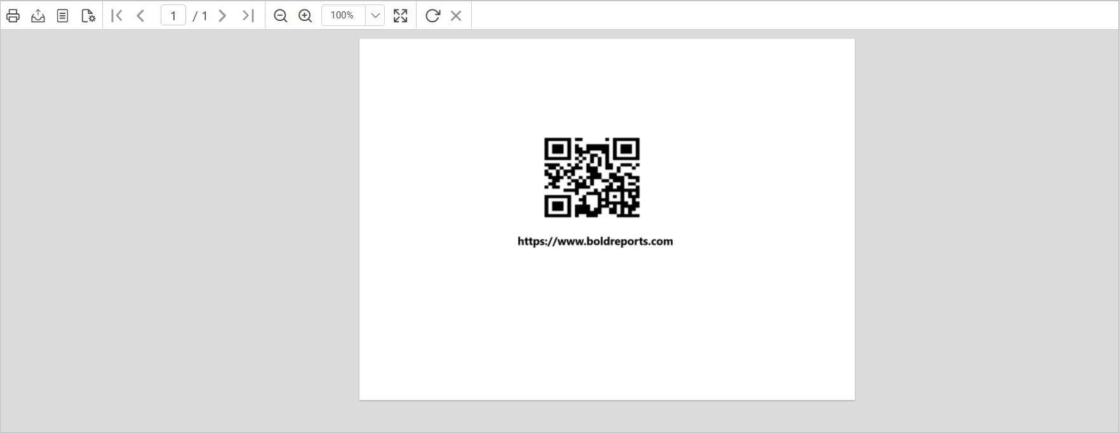Click the Zoom In magnifier icon
Image resolution: width=1119 pixels, height=433 pixels.
click(x=305, y=16)
